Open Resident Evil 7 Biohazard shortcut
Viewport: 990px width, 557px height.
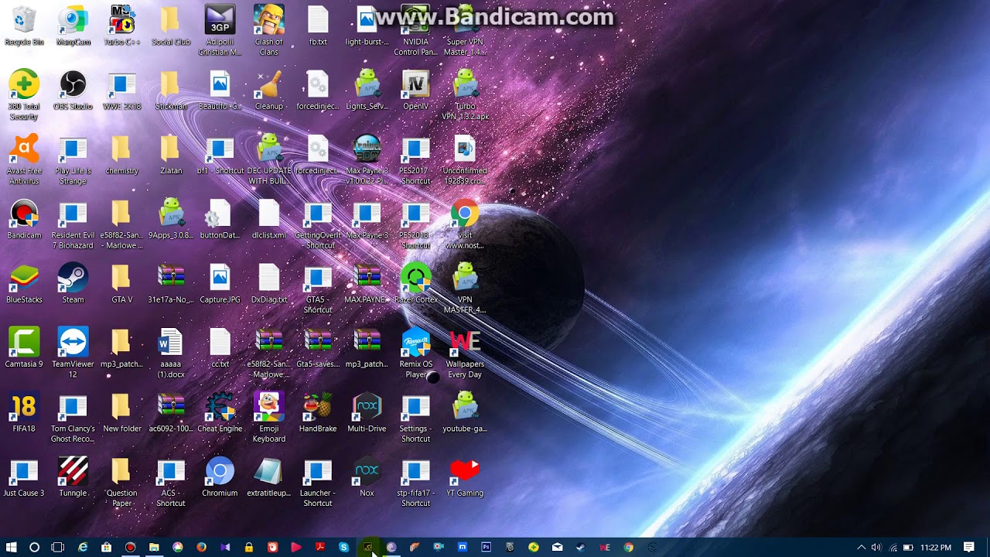[x=73, y=224]
